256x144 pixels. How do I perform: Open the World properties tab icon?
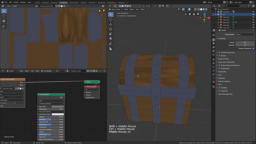pyautogui.click(x=213, y=55)
